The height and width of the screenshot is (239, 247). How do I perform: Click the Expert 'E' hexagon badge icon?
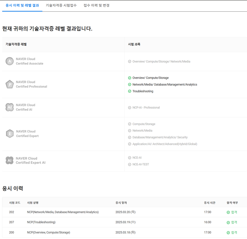tap(10, 133)
